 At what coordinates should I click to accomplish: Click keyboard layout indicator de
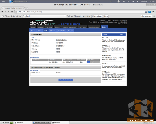pos(129,2)
